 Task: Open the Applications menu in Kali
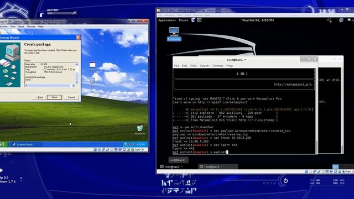click(167, 20)
